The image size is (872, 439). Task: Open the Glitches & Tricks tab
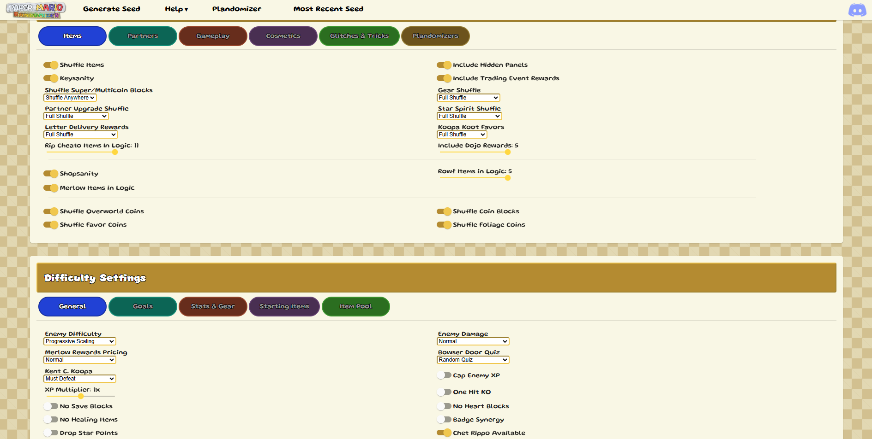click(359, 36)
